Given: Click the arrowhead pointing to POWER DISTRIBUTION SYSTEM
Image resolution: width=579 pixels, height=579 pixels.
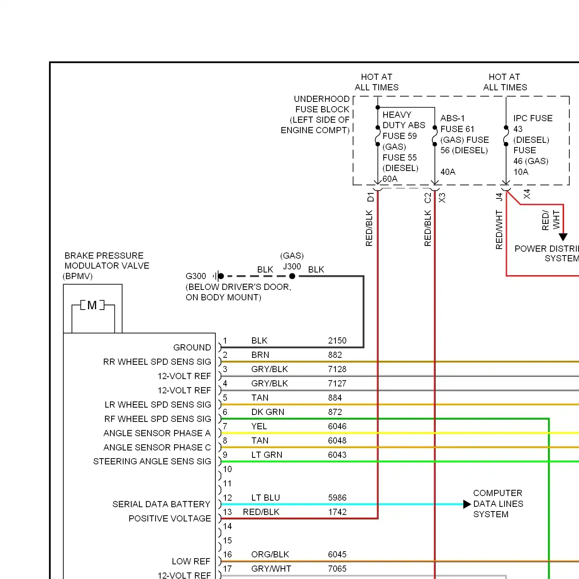Looking at the screenshot, I should pyautogui.click(x=563, y=237).
